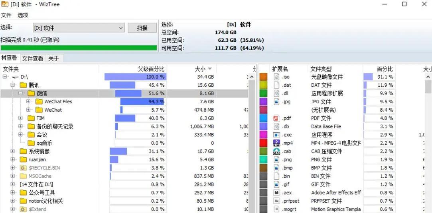Click the $RECYCLE.BIN folder icon
Image resolution: width=432 pixels, height=213 pixels.
click(23, 168)
